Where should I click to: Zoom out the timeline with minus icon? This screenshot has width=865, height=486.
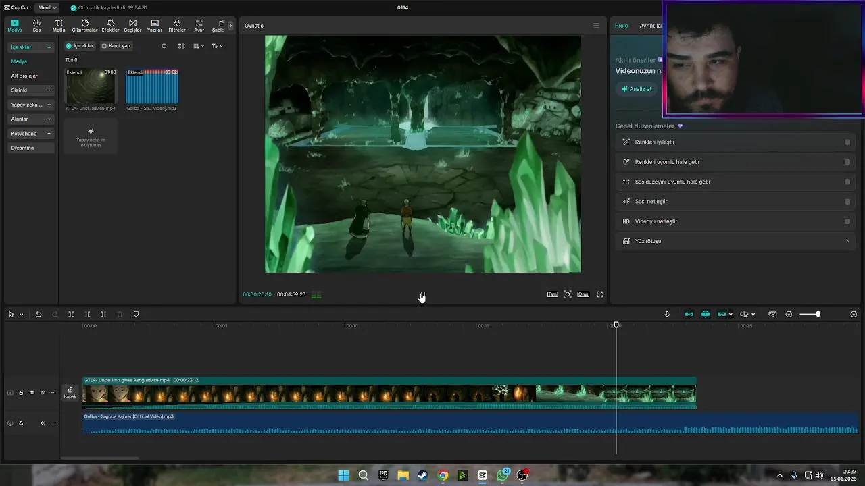[x=789, y=315]
